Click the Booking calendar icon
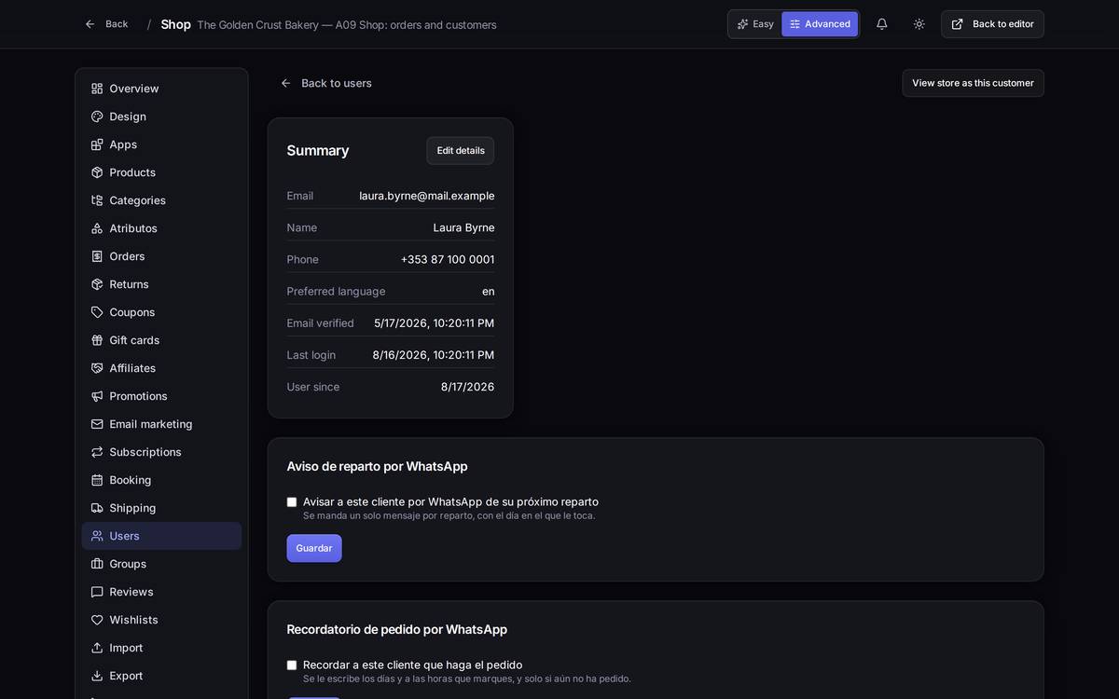The width and height of the screenshot is (1119, 699). [x=97, y=480]
